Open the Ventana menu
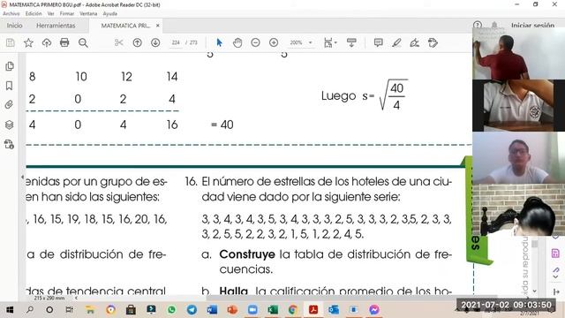This screenshot has width=565, height=318. (x=88, y=13)
